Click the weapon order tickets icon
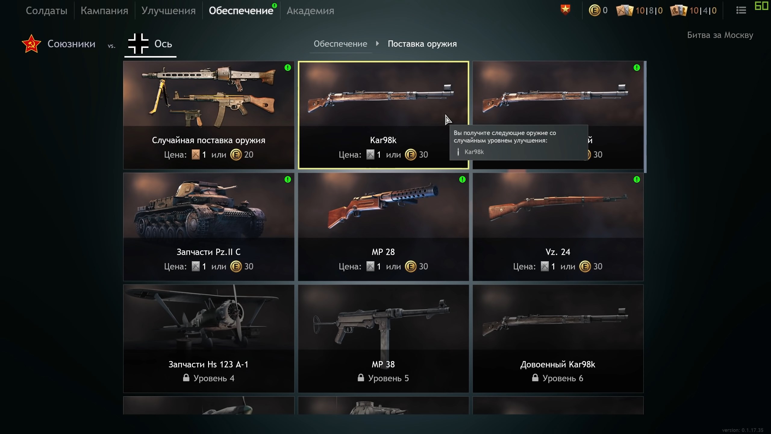Viewport: 771px width, 434px height. [625, 11]
